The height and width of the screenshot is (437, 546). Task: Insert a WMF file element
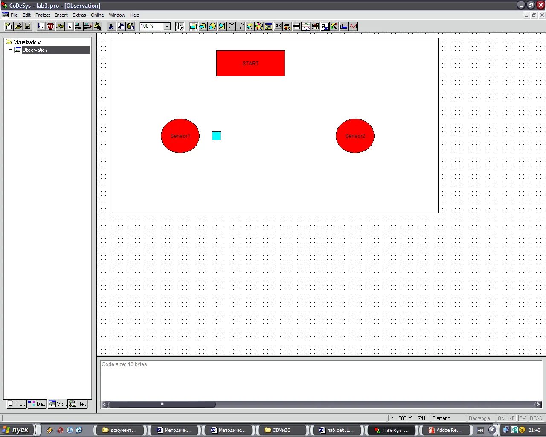[x=287, y=26]
